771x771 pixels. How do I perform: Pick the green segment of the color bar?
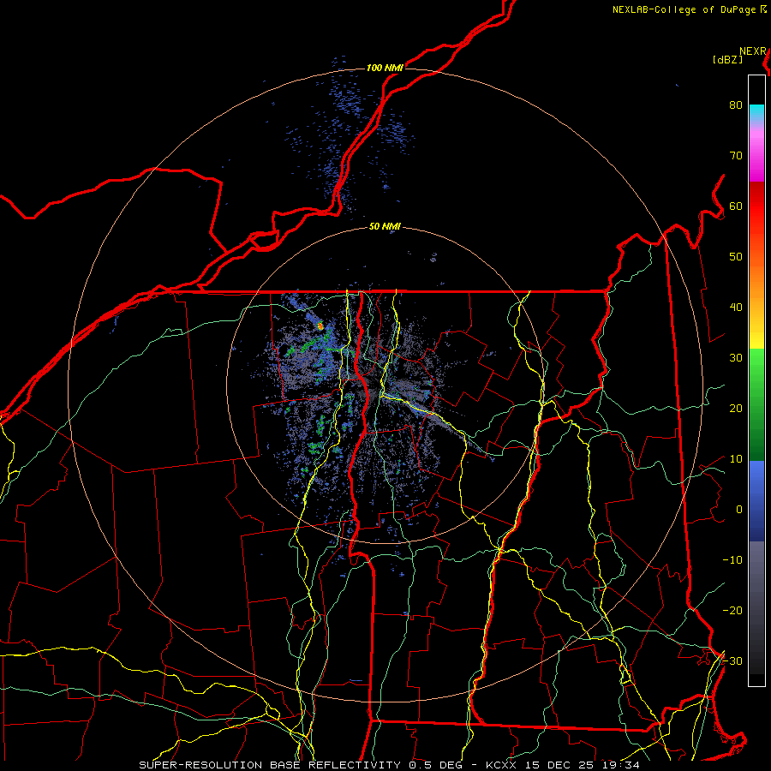tap(756, 404)
